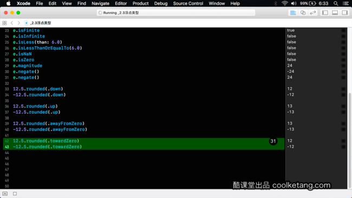Open the Navigate menu
Viewport: 352px width, 198px height.
[100, 3]
